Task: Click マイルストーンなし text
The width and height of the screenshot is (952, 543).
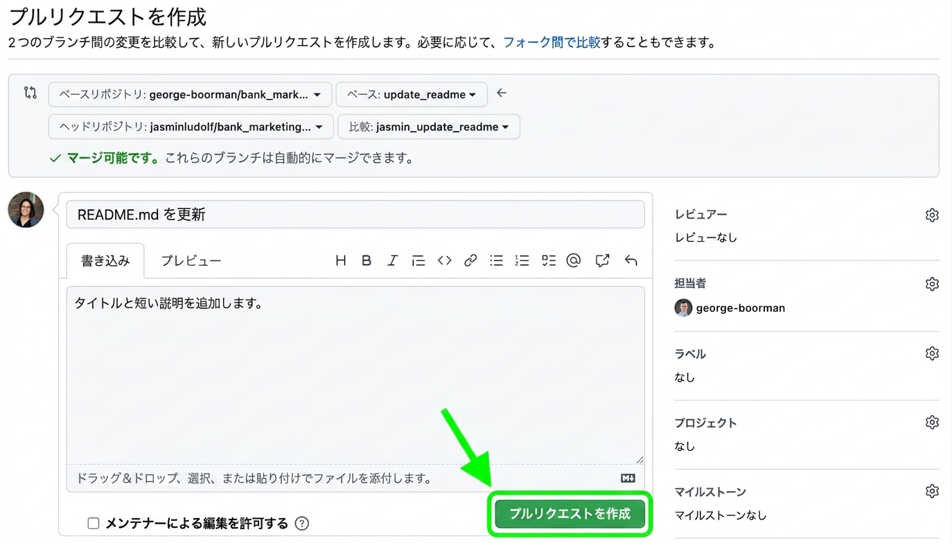Action: (721, 515)
